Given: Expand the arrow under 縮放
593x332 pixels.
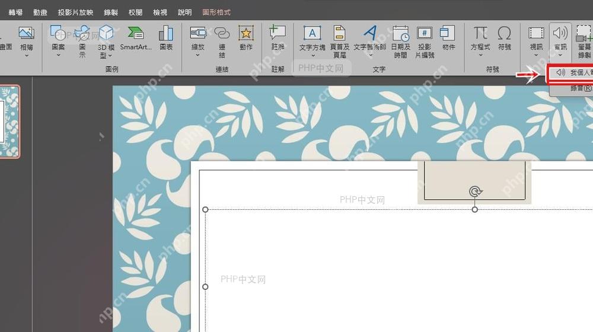Looking at the screenshot, I should [198, 55].
